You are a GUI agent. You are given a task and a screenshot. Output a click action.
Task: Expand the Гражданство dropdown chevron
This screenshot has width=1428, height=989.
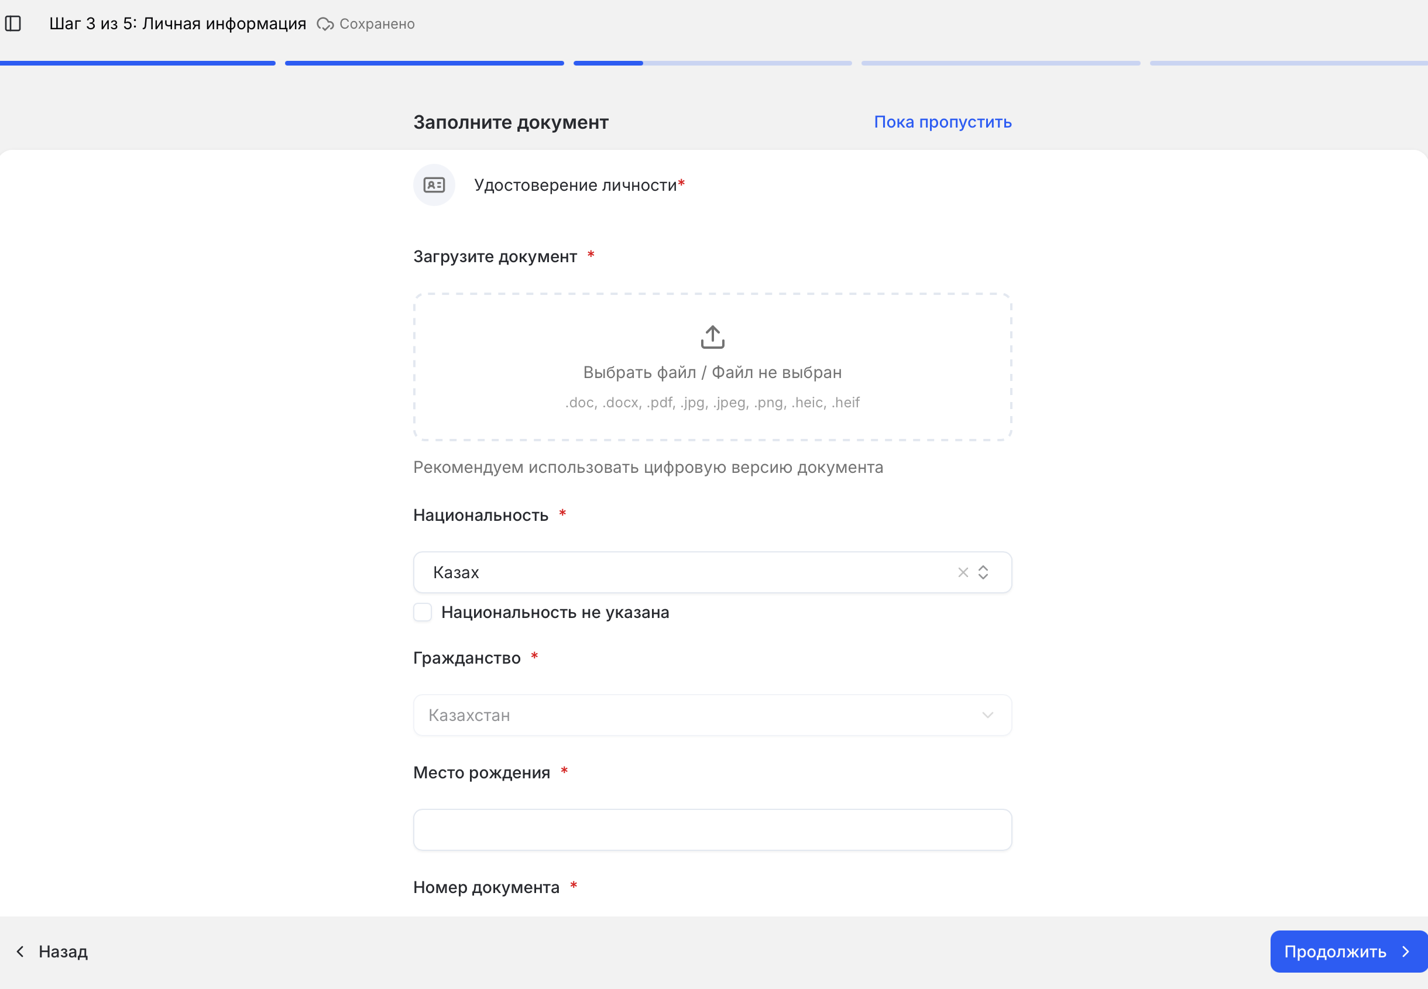click(987, 715)
